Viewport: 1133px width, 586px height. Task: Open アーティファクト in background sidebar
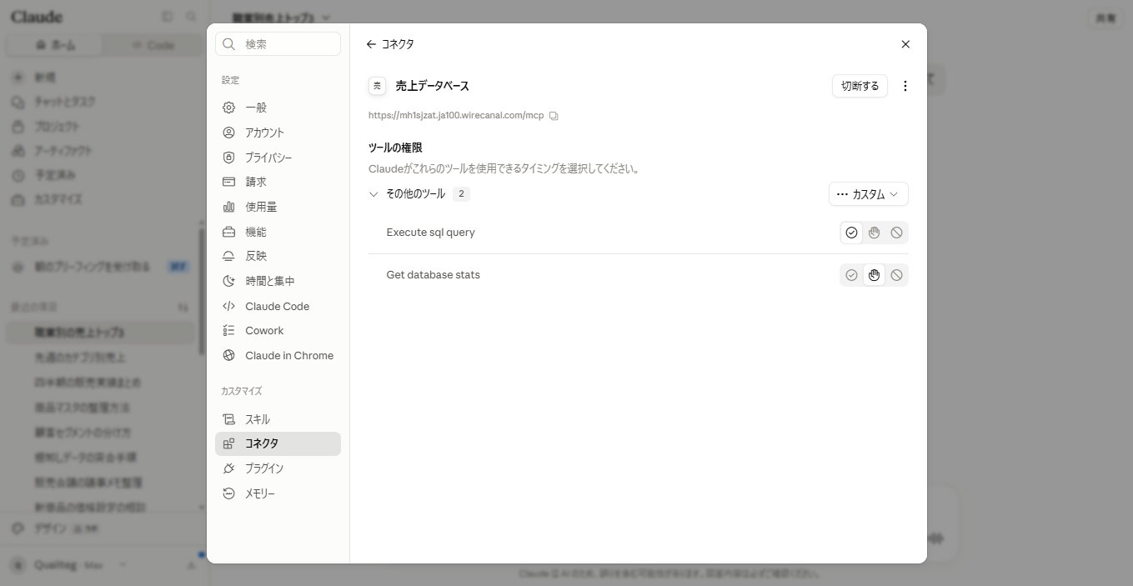(x=103, y=151)
